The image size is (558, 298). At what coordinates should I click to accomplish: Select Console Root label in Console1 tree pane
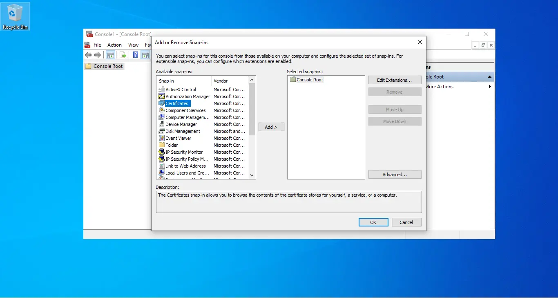coord(108,66)
